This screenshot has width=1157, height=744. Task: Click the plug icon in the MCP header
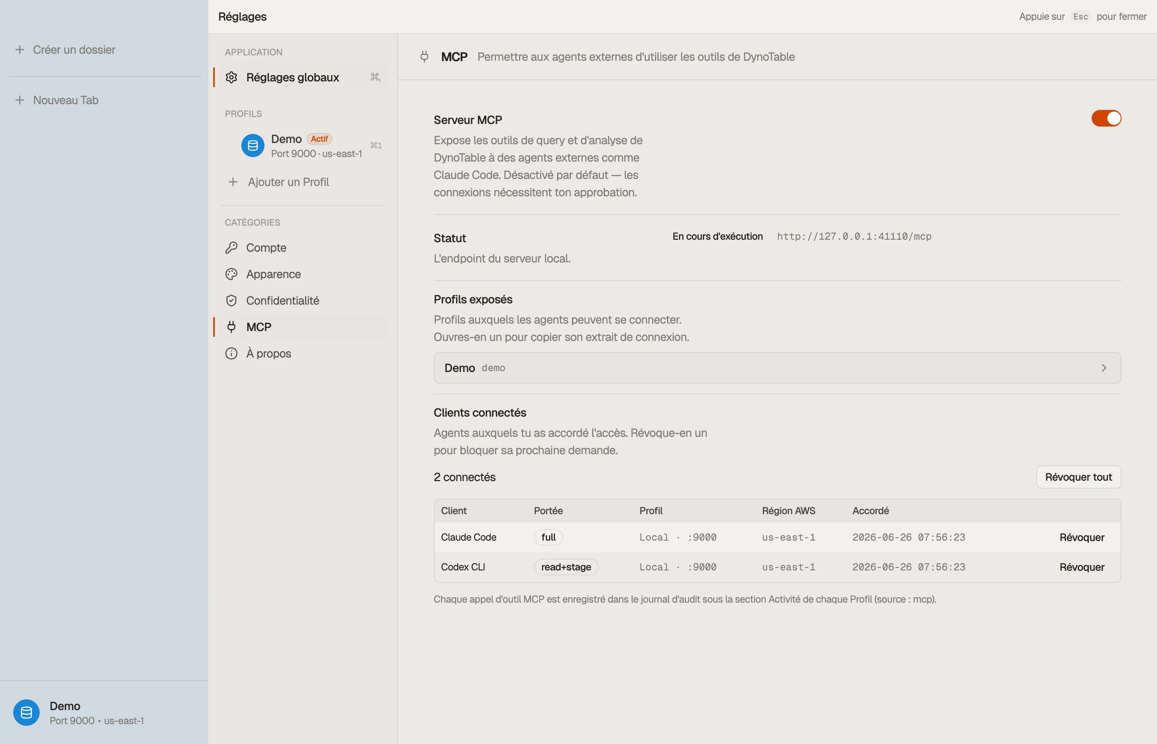point(424,57)
